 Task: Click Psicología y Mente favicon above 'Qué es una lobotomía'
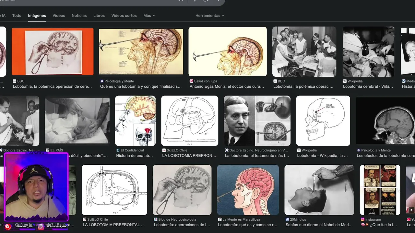click(102, 81)
